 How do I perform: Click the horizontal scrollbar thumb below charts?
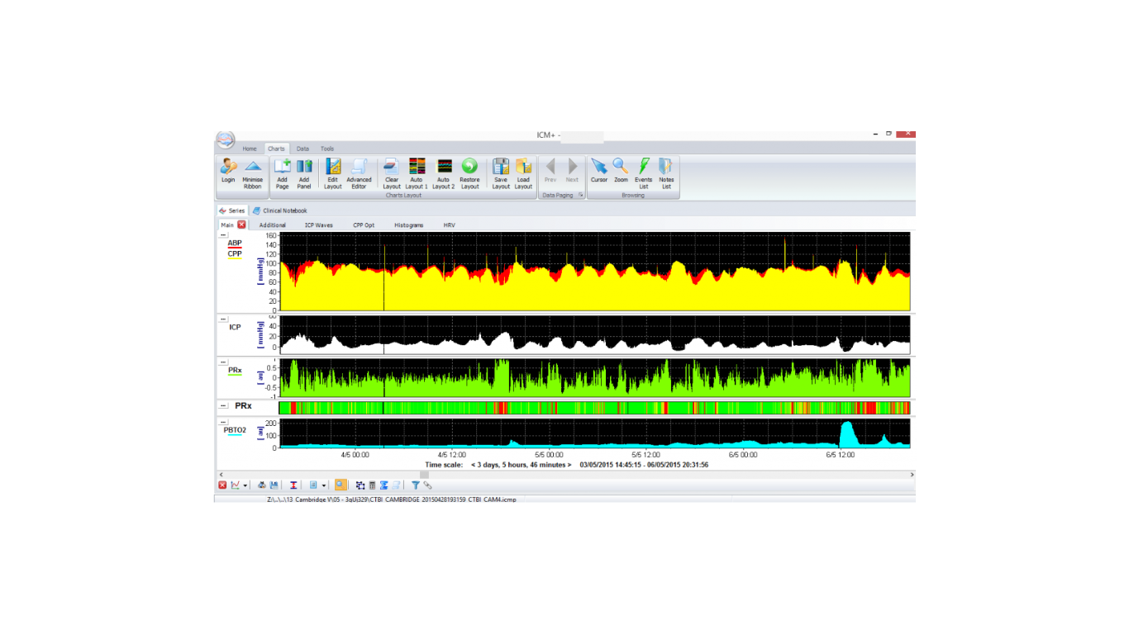pos(424,475)
